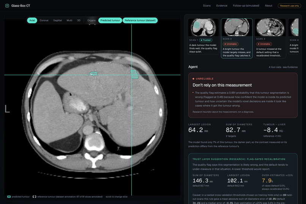This screenshot has height=204, width=306.
Task: Click the over-estimates value 7.9%
Action: (267, 180)
